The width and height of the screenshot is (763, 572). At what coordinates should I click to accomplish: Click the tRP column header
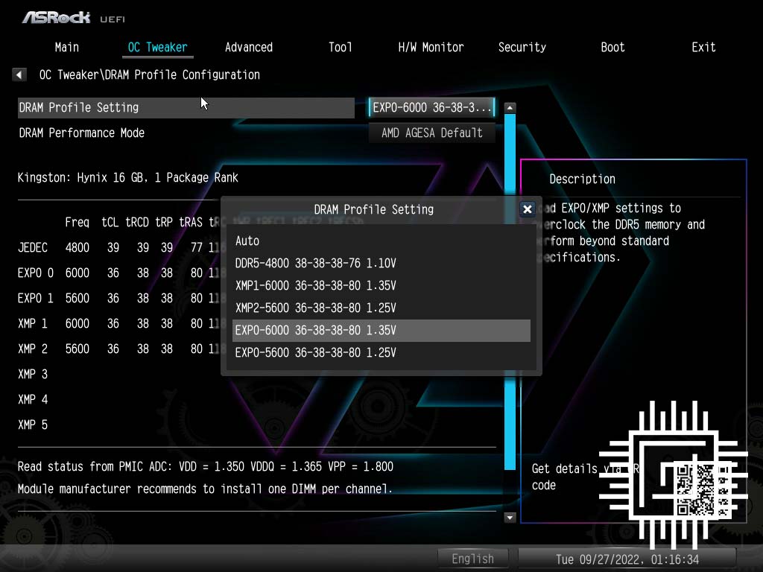pyautogui.click(x=164, y=222)
